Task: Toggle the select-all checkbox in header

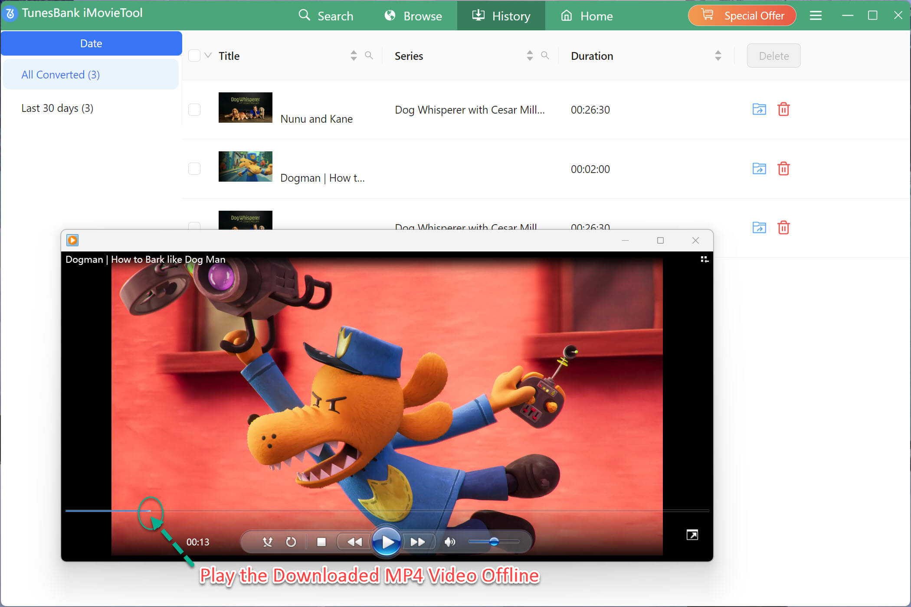Action: [x=194, y=55]
